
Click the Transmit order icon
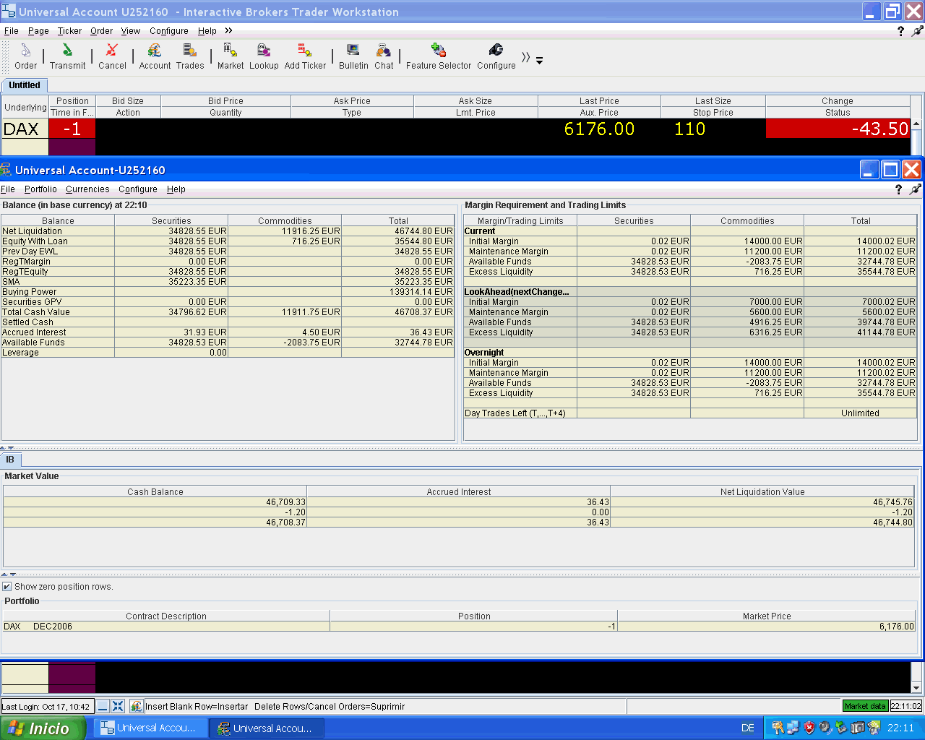(67, 56)
